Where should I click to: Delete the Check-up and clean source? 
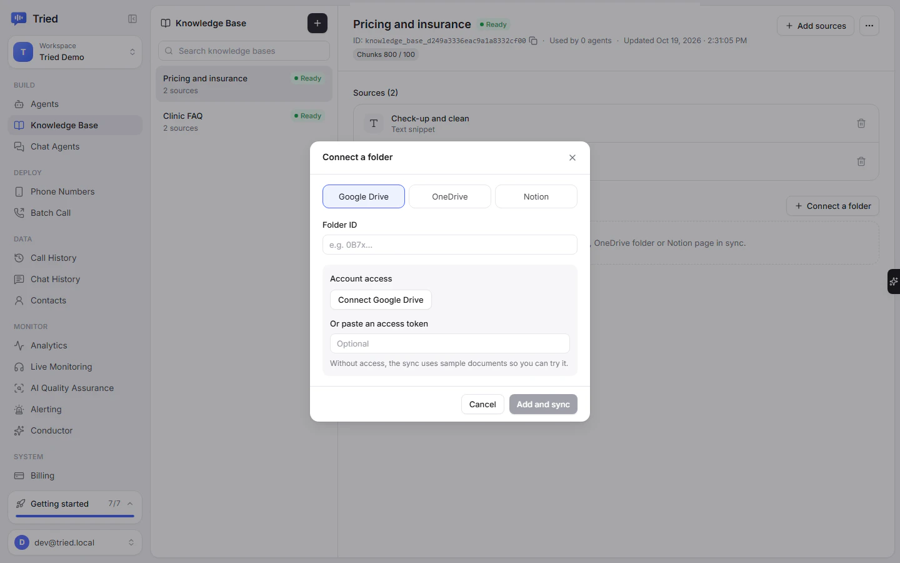(x=861, y=123)
